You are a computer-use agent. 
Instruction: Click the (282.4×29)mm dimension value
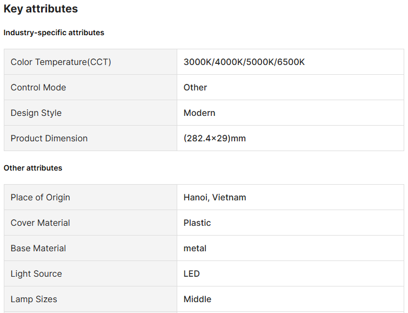point(215,138)
